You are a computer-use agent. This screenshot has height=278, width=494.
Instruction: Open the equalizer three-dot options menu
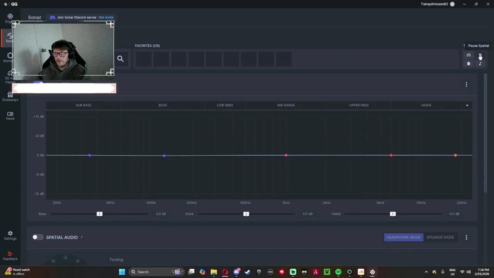[466, 85]
